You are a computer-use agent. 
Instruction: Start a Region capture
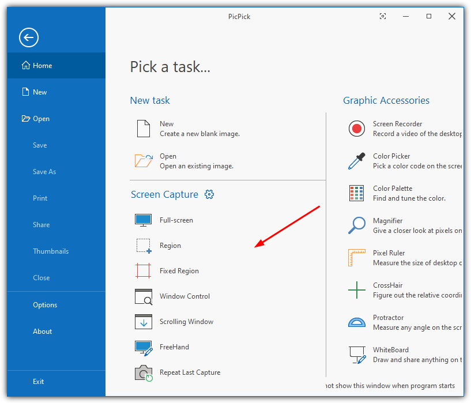coord(158,246)
